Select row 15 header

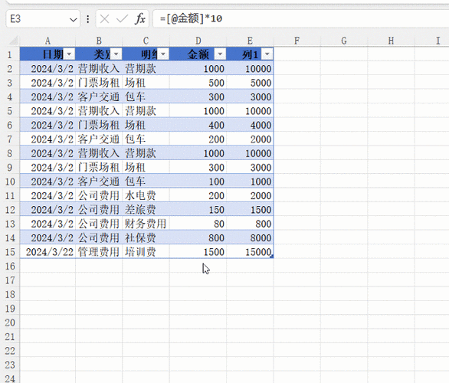[10, 252]
